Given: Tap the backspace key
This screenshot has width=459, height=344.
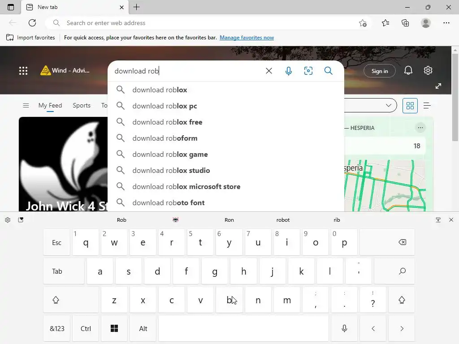Looking at the screenshot, I should [x=387, y=242].
